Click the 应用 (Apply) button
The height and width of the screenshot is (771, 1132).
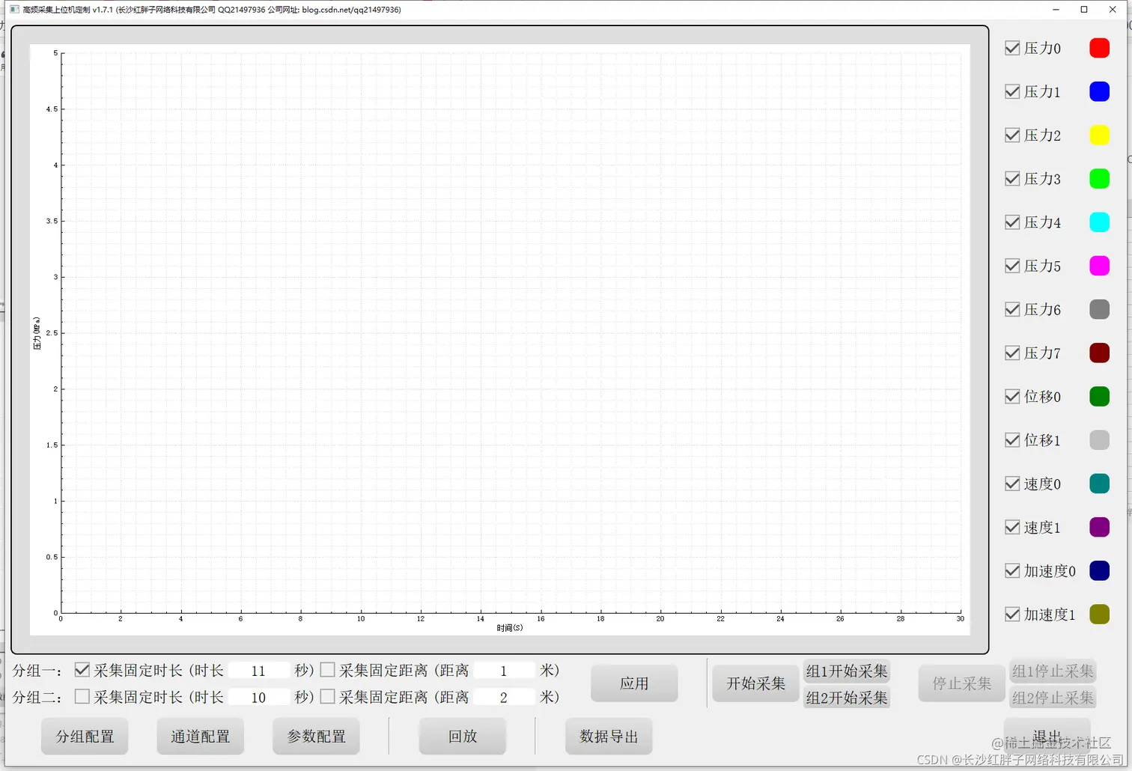click(633, 683)
